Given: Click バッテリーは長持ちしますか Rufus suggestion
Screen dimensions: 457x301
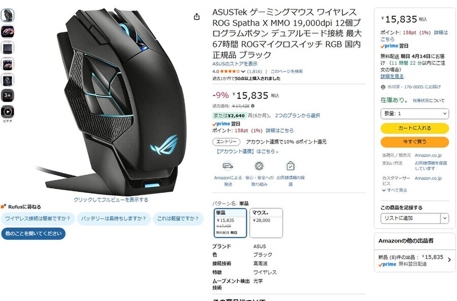Looking at the screenshot, I should coord(113,219).
